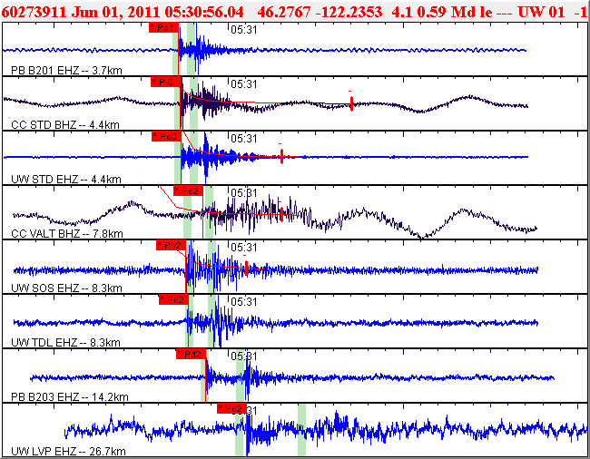The width and height of the screenshot is (590, 459).
Task: Select the Pc2 pick flag on UW SOS trace
Action: click(x=171, y=245)
